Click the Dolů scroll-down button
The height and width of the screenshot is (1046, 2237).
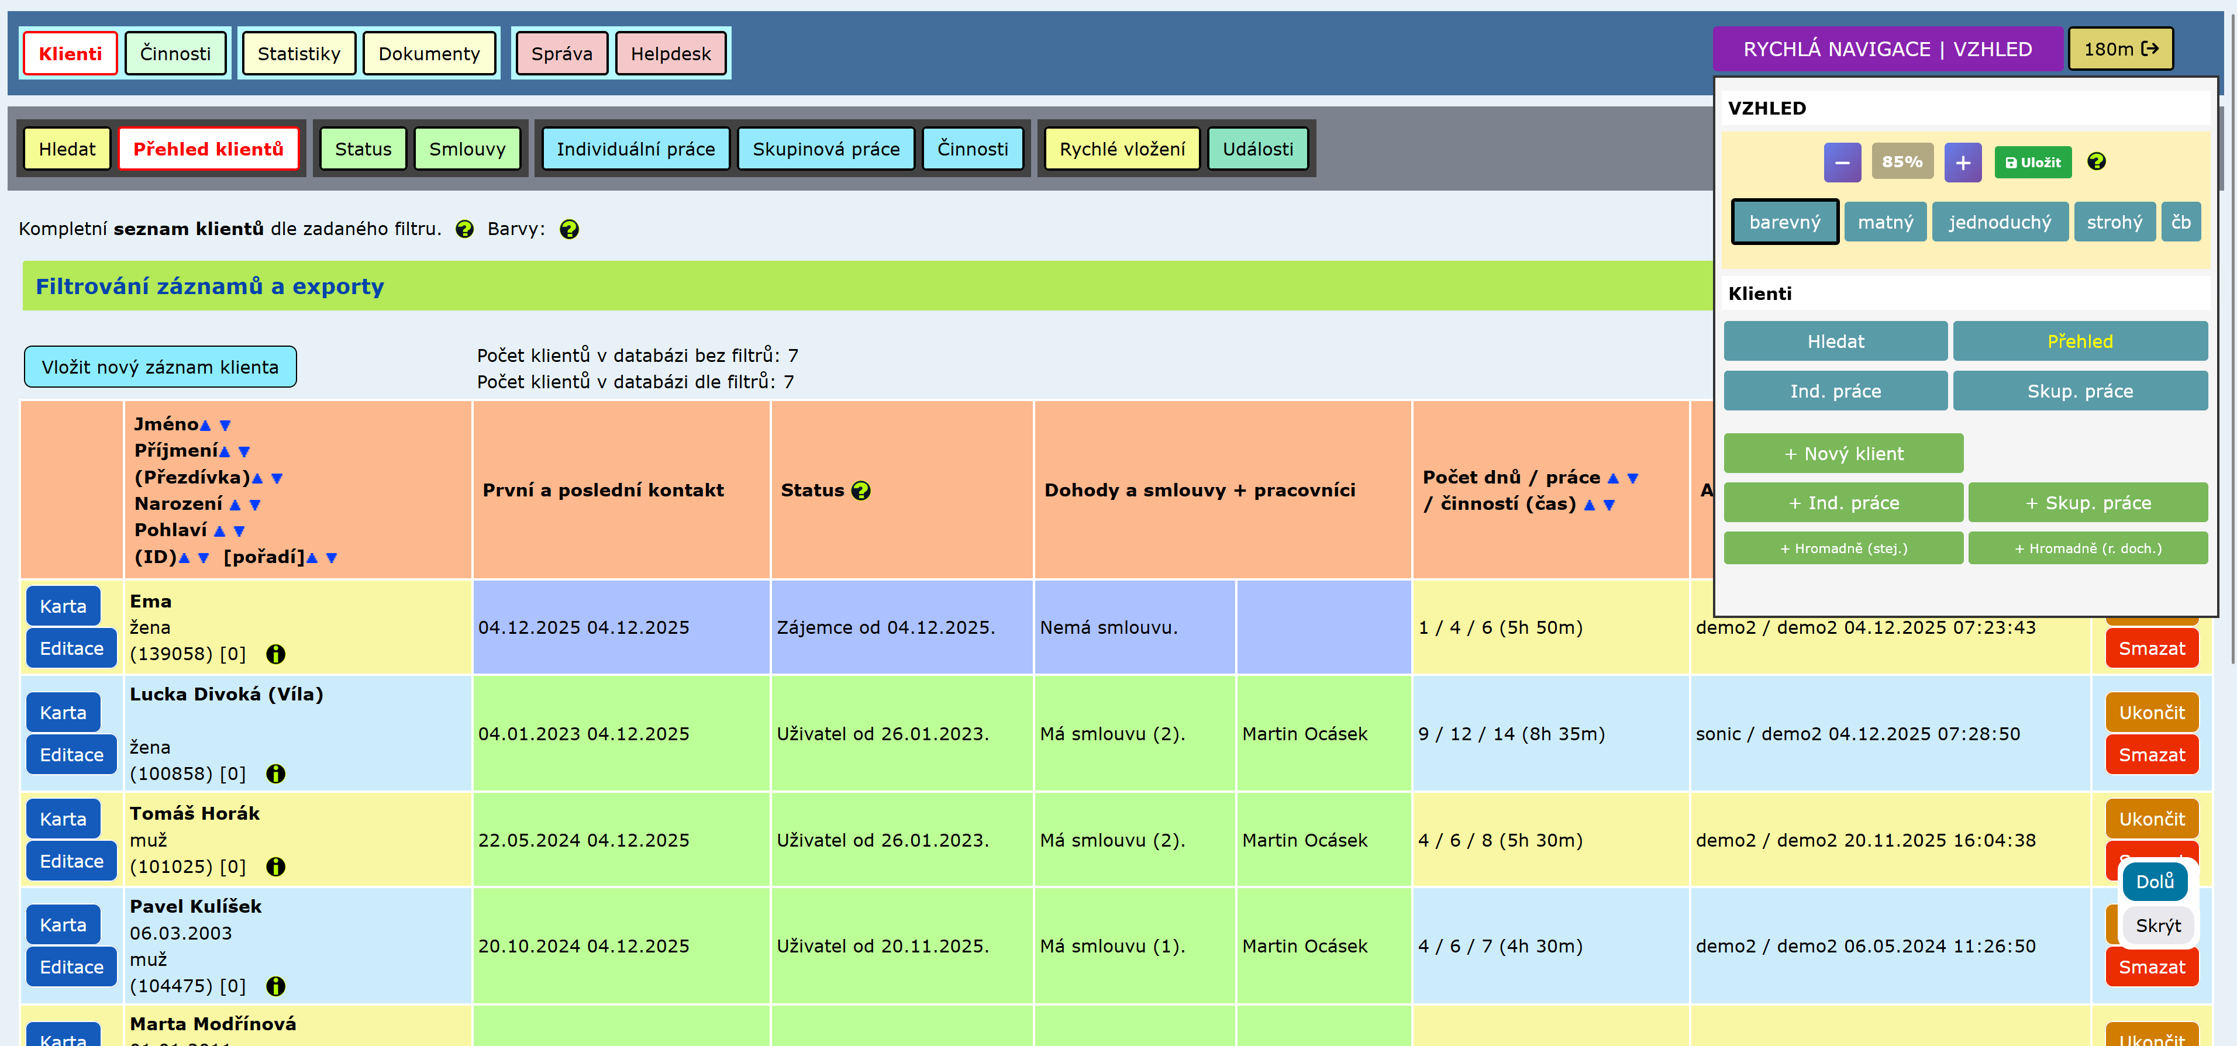pyautogui.click(x=2155, y=882)
